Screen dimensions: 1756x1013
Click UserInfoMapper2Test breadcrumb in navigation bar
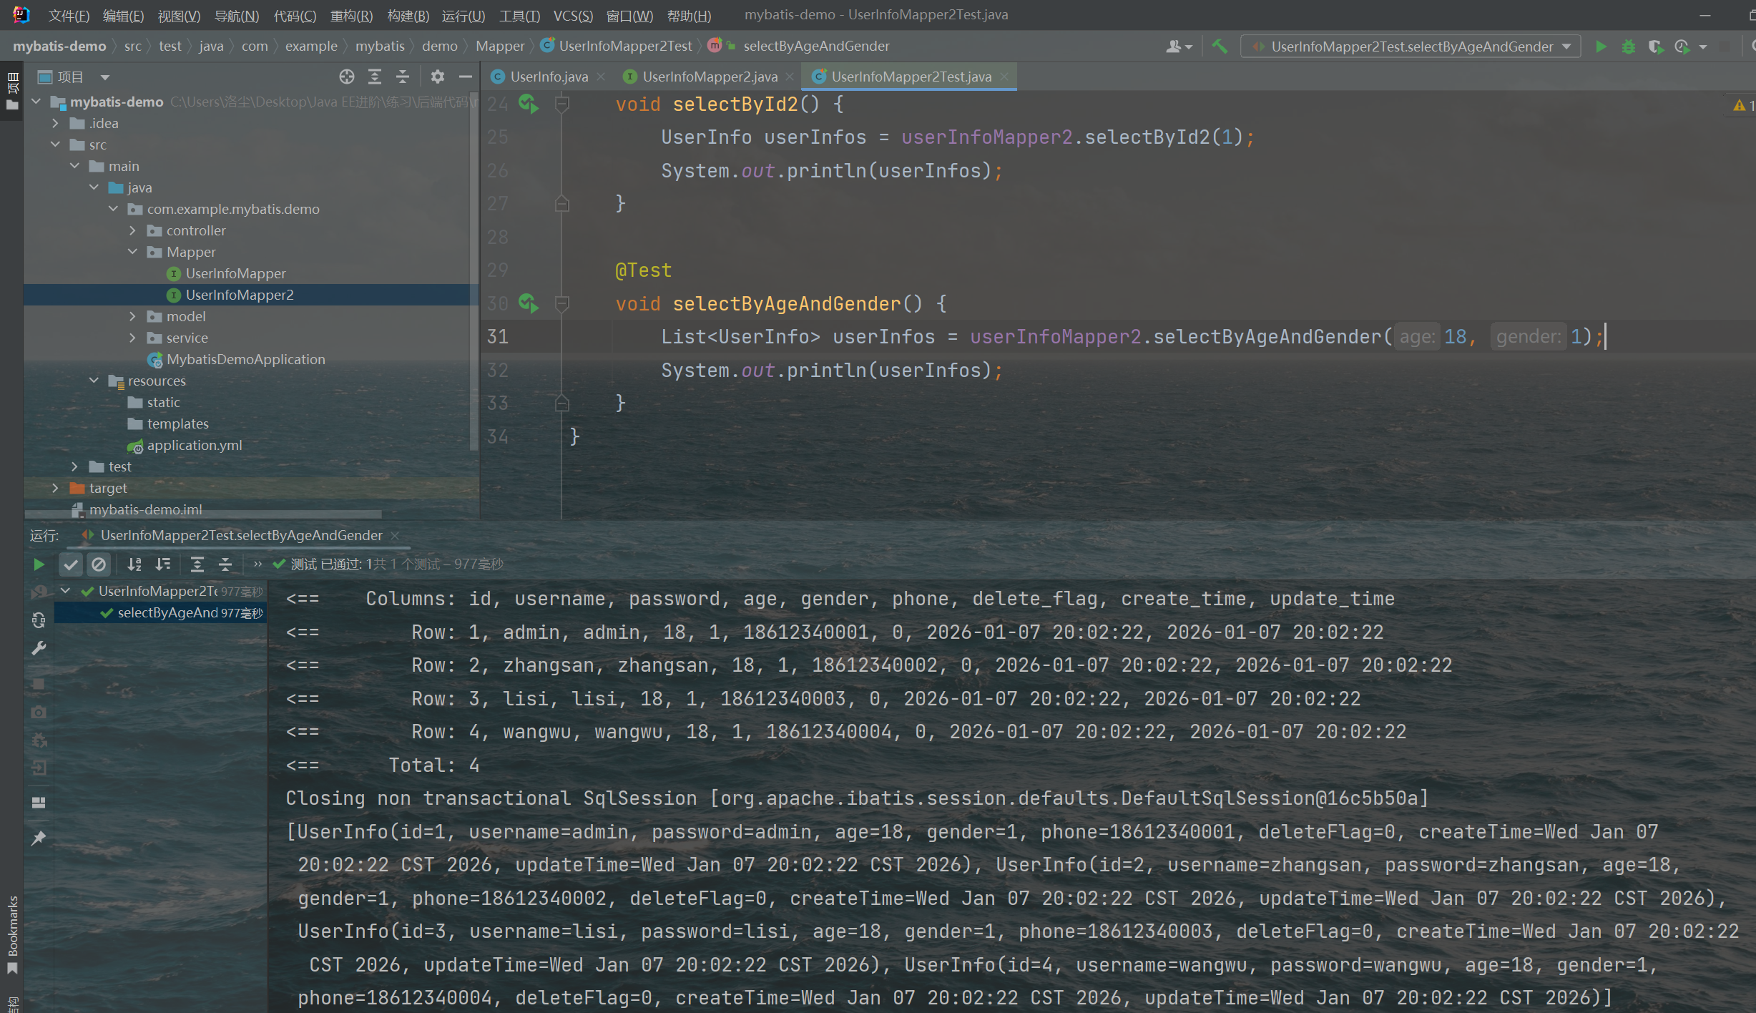625,46
